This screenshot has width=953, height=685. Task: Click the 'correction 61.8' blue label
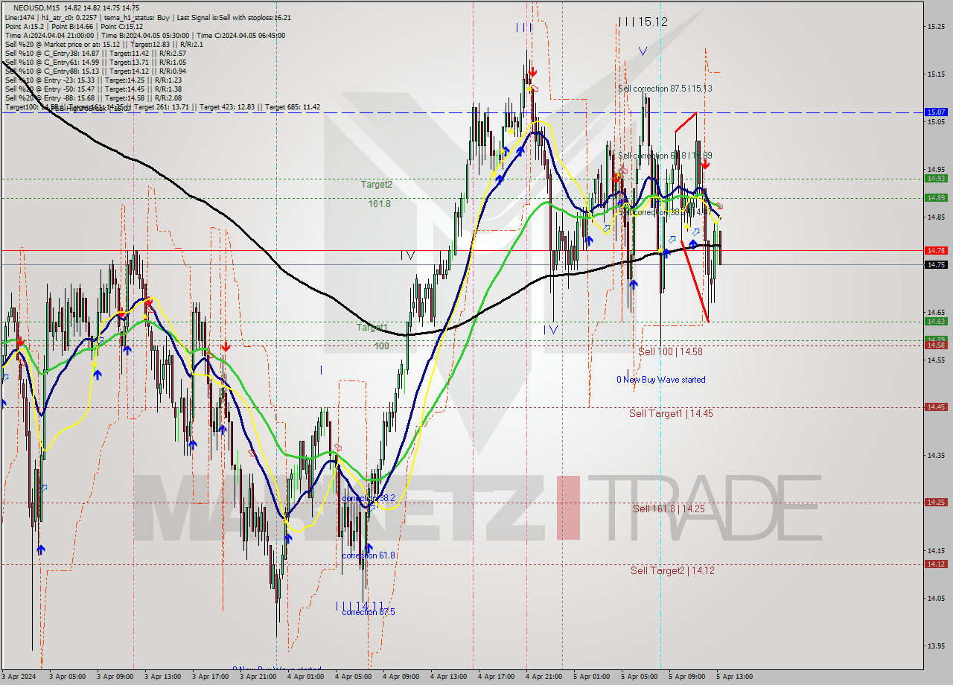click(x=368, y=555)
